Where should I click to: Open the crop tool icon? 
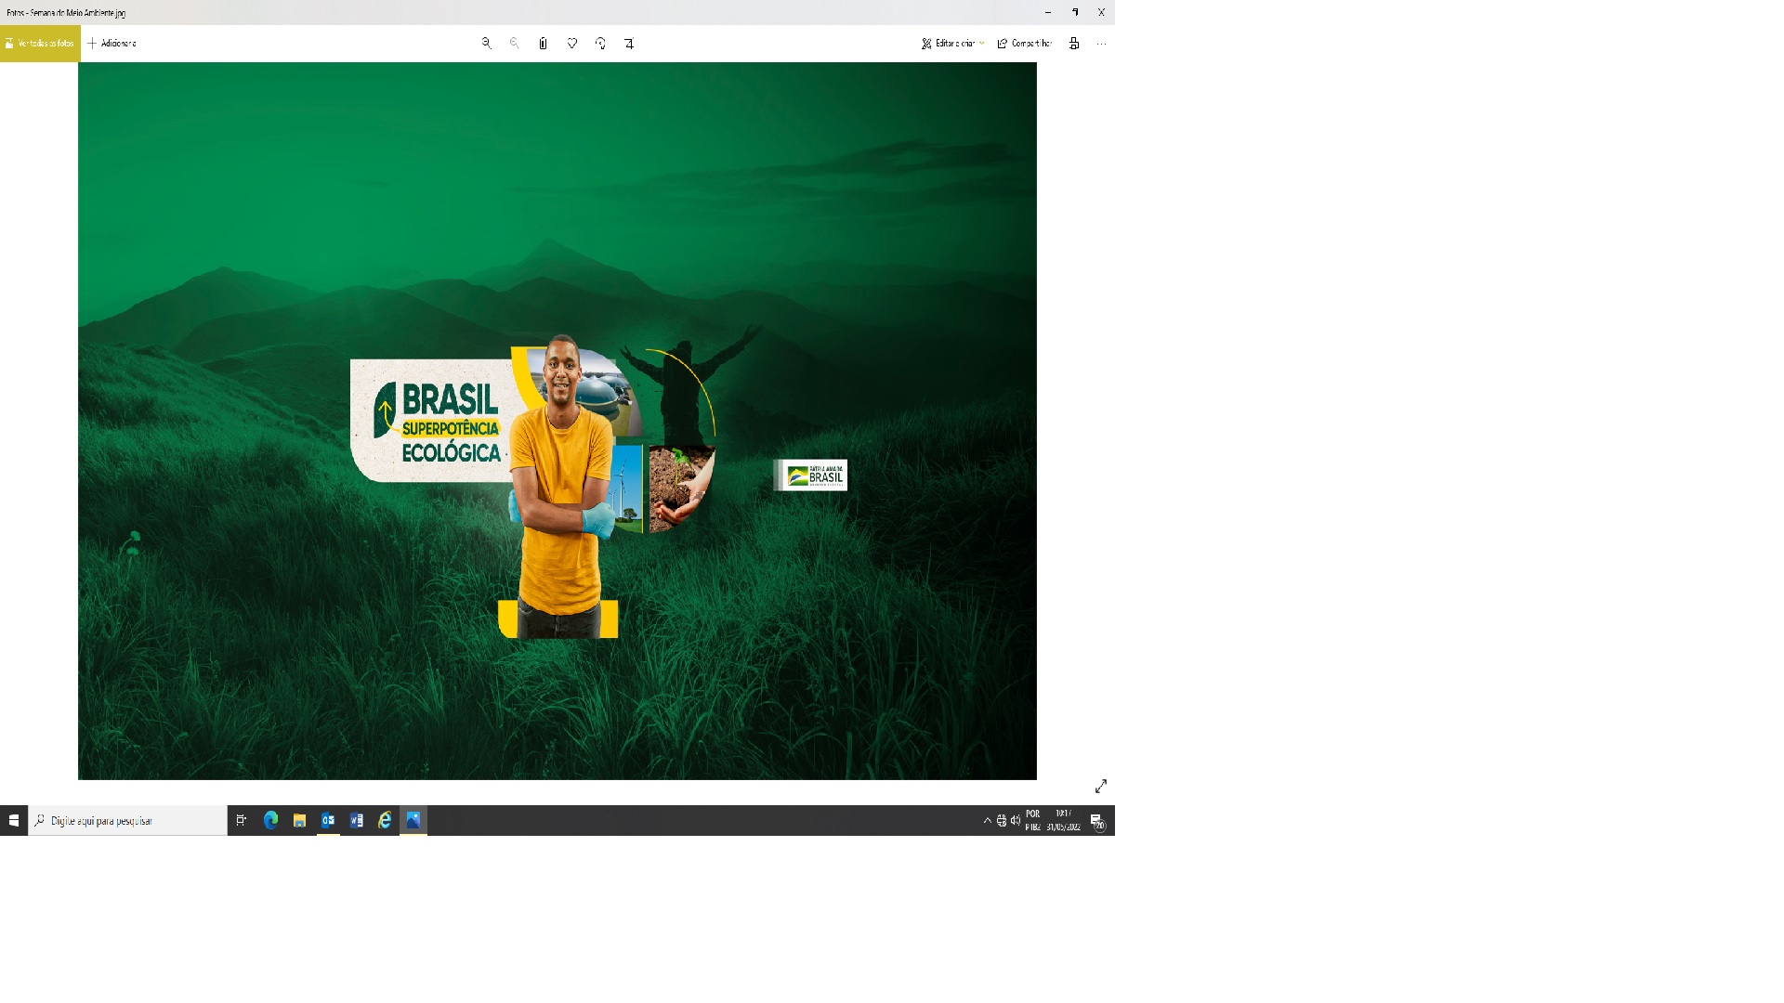[x=629, y=44]
